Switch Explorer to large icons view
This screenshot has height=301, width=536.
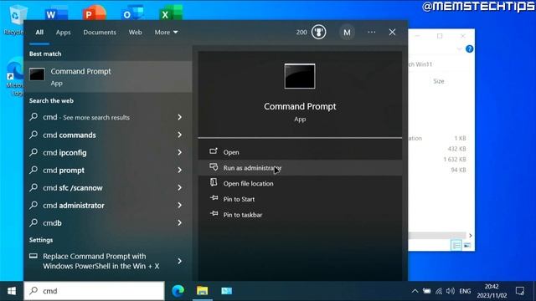[x=467, y=245]
